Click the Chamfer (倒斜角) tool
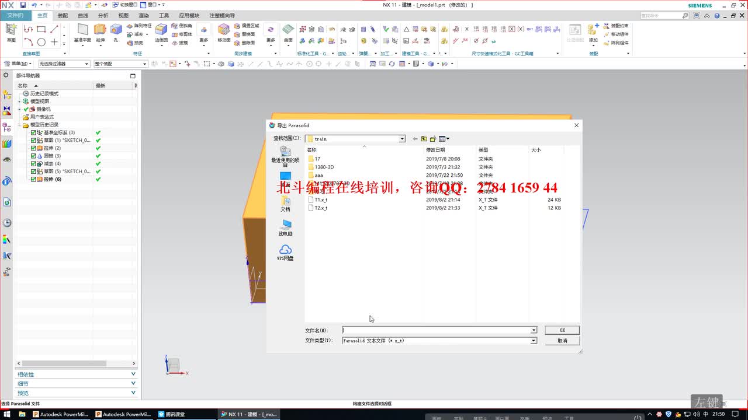Viewport: 748px width, 420px height. coord(182,26)
